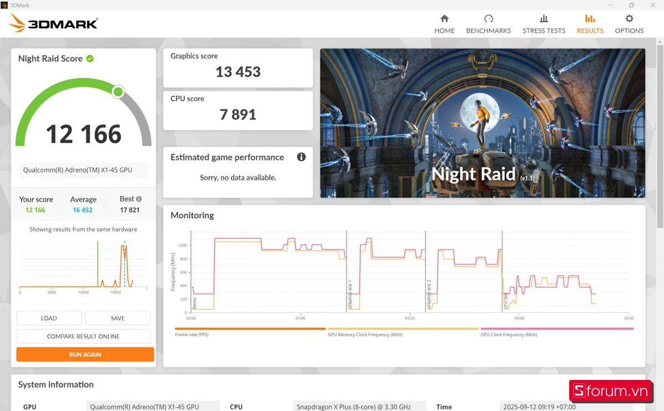This screenshot has height=411, width=664.
Task: Click the Time field value
Action: 566,407
